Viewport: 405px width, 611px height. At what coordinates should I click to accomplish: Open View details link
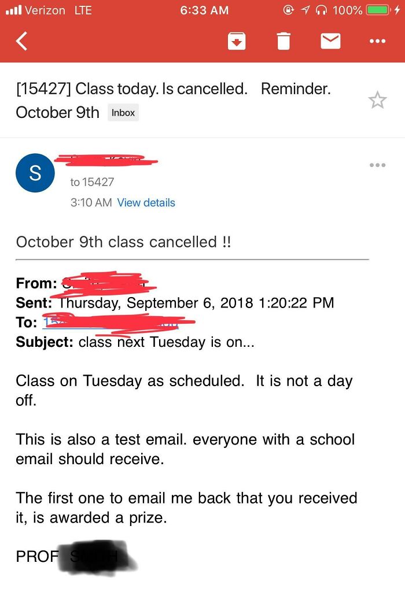[146, 203]
